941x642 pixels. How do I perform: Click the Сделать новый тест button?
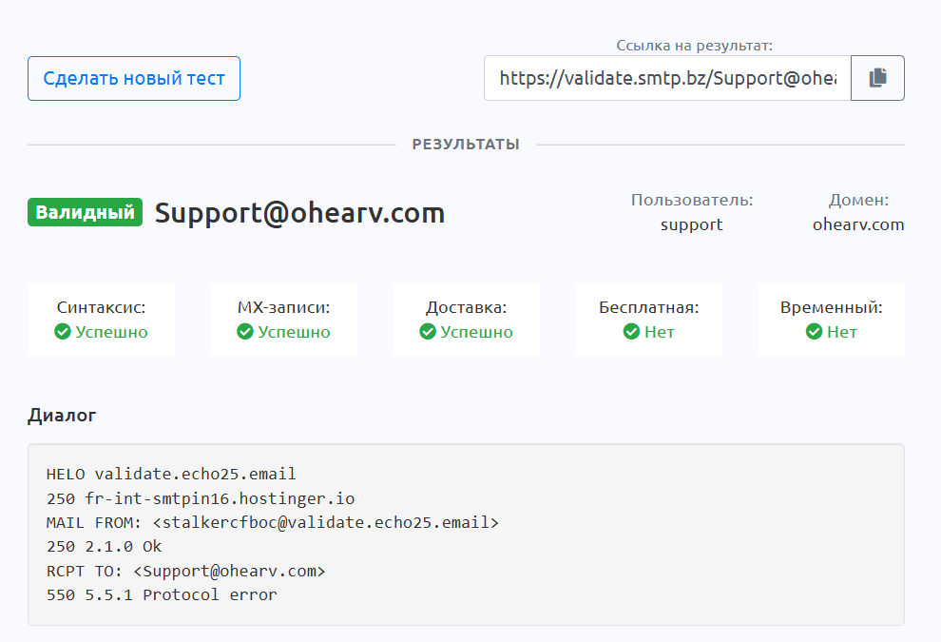[x=134, y=78]
